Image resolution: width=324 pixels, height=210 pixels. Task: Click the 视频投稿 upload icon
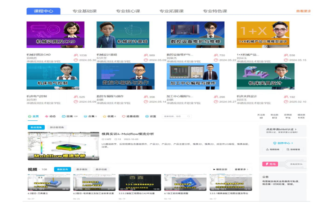click(274, 149)
